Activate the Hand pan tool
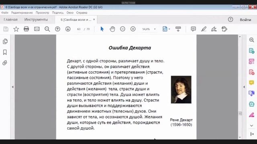Image resolution: width=257 pixels, height=144 pixels. pyautogui.click(x=112, y=29)
